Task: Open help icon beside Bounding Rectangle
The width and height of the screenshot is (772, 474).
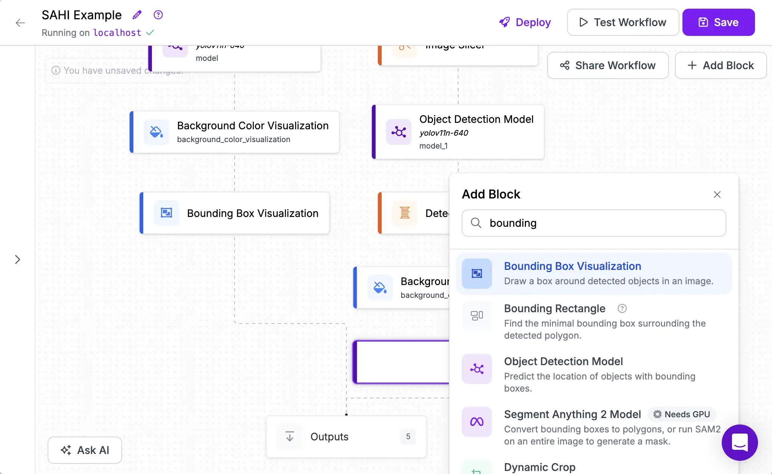Action: click(622, 308)
